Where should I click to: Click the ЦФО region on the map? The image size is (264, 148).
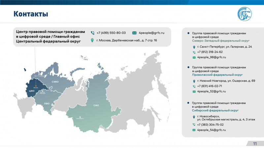coord(32,89)
